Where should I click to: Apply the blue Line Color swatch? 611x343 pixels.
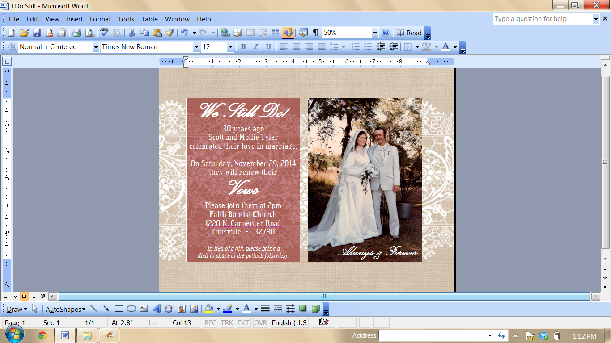click(x=228, y=309)
